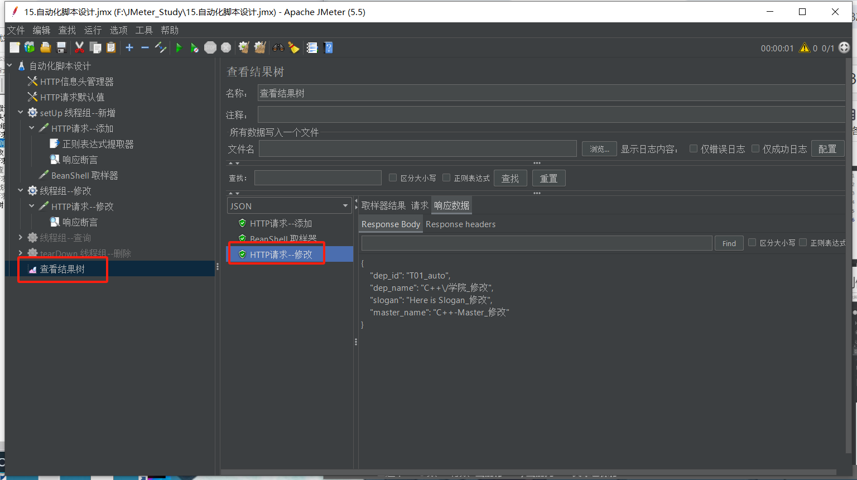Select 响应断言 under HTTP请求--修改

click(x=80, y=222)
